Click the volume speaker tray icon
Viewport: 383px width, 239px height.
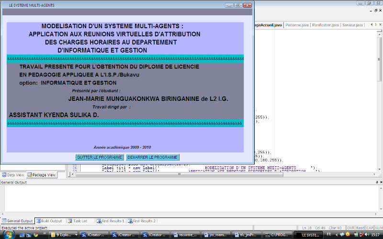click(367, 235)
